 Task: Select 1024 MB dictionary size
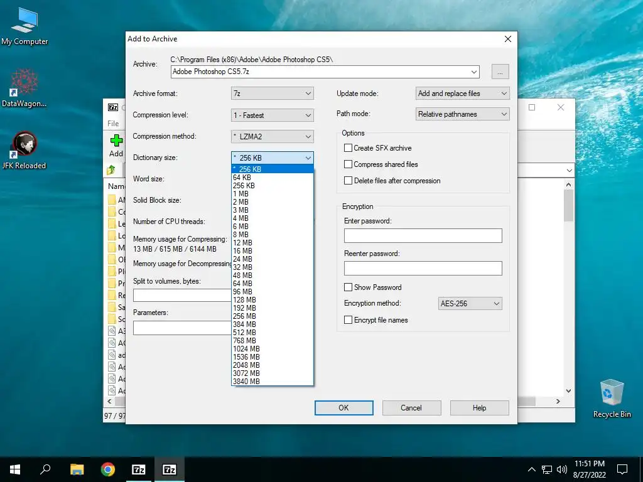point(273,349)
